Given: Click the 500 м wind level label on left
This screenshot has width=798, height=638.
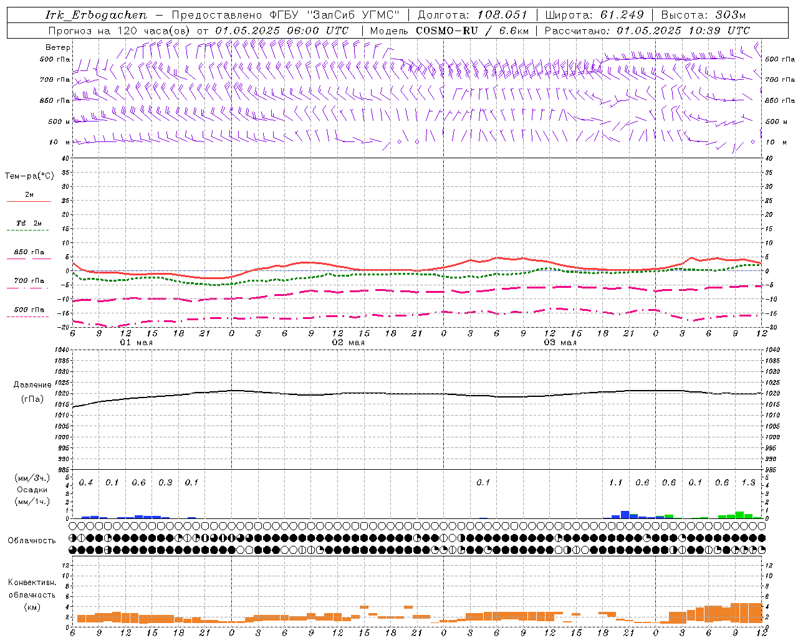Looking at the screenshot, I should coord(60,121).
